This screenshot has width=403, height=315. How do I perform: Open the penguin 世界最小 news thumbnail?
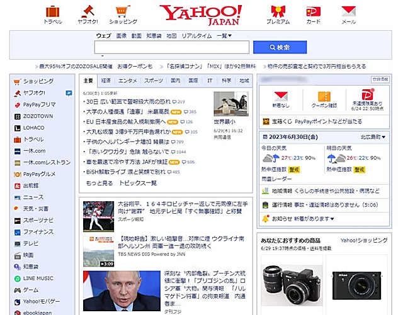coord(231,104)
